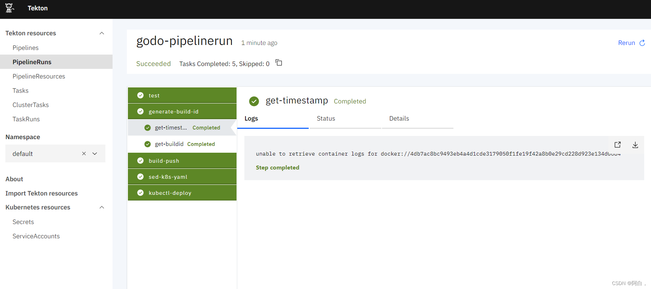651x289 pixels.
Task: Open TaskRuns in the sidebar
Action: [56, 119]
